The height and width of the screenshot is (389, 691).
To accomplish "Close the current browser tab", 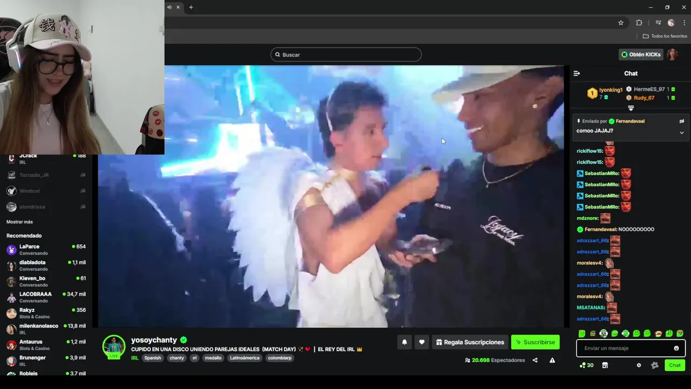I will 178,7.
